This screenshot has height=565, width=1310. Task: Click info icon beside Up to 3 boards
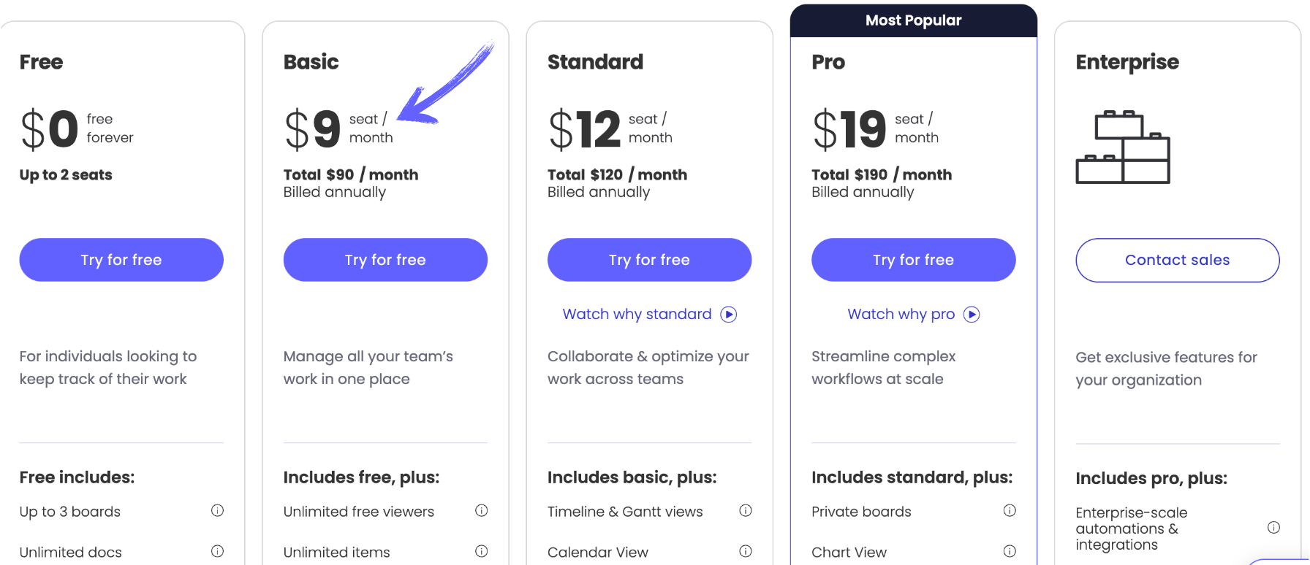[x=217, y=510]
